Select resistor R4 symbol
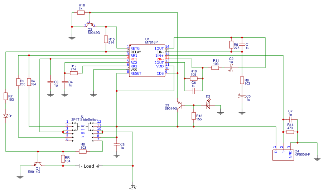 (x=29, y=82)
